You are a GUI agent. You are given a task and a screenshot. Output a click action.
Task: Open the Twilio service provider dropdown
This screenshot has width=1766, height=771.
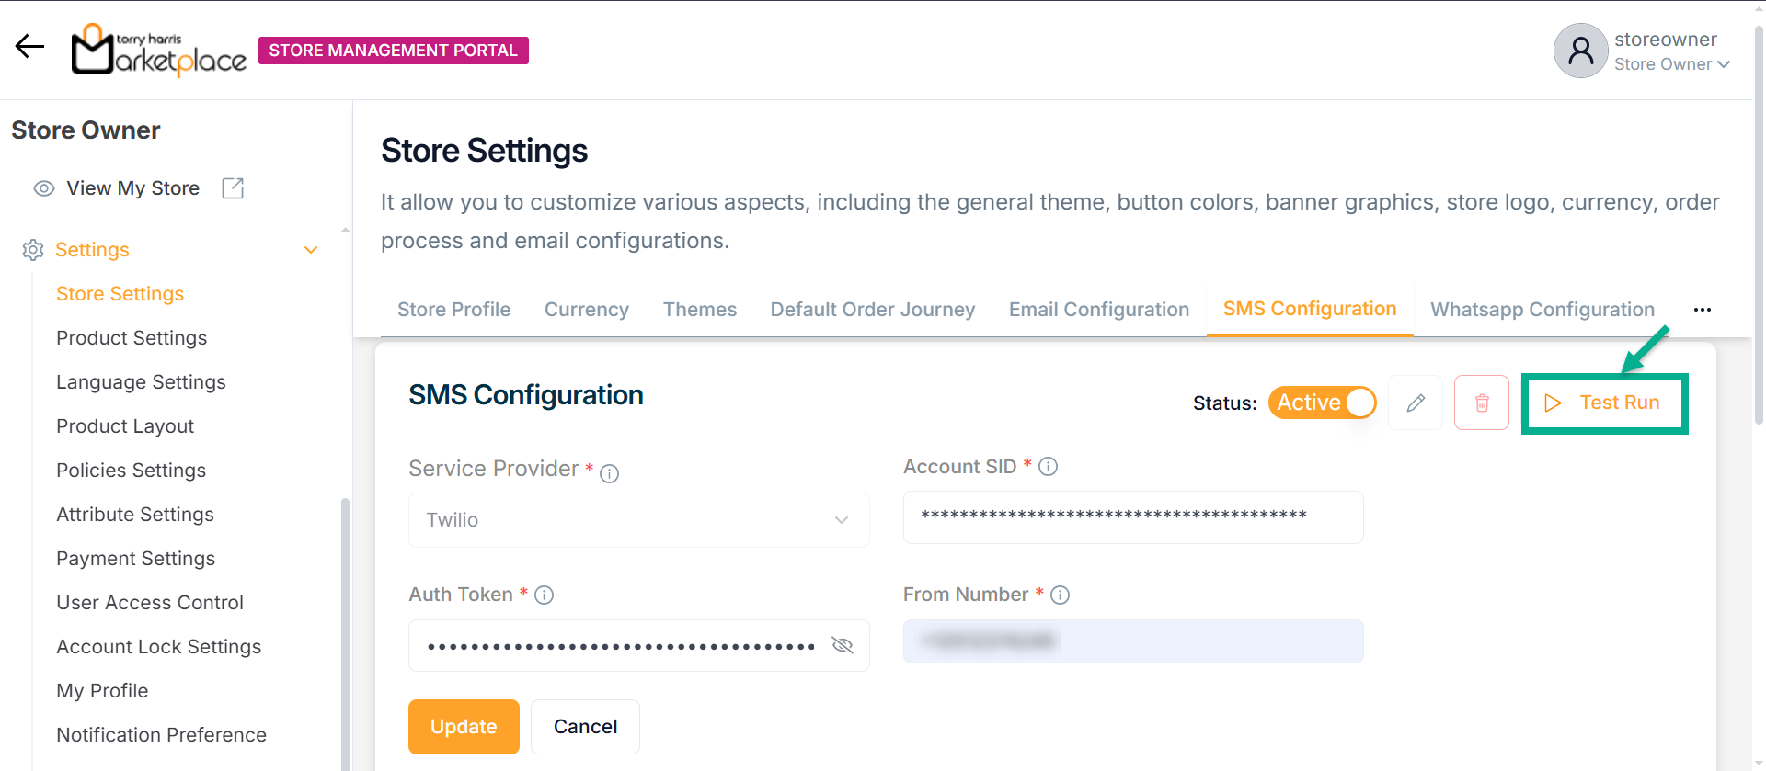(x=638, y=520)
